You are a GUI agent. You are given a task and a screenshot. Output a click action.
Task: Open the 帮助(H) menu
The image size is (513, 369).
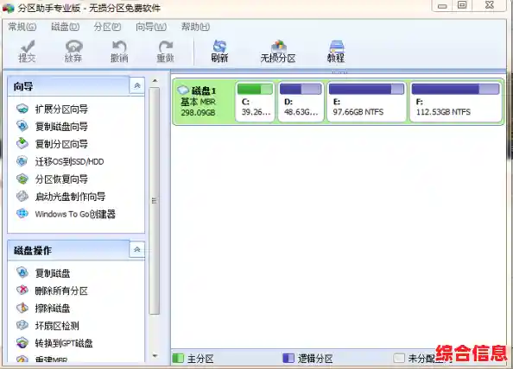pyautogui.click(x=196, y=27)
